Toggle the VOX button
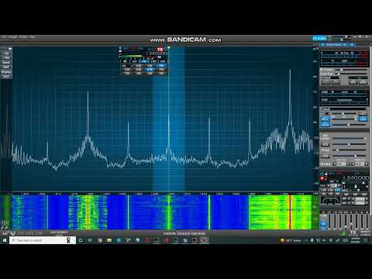This screenshot has height=279, width=372. 325,145
